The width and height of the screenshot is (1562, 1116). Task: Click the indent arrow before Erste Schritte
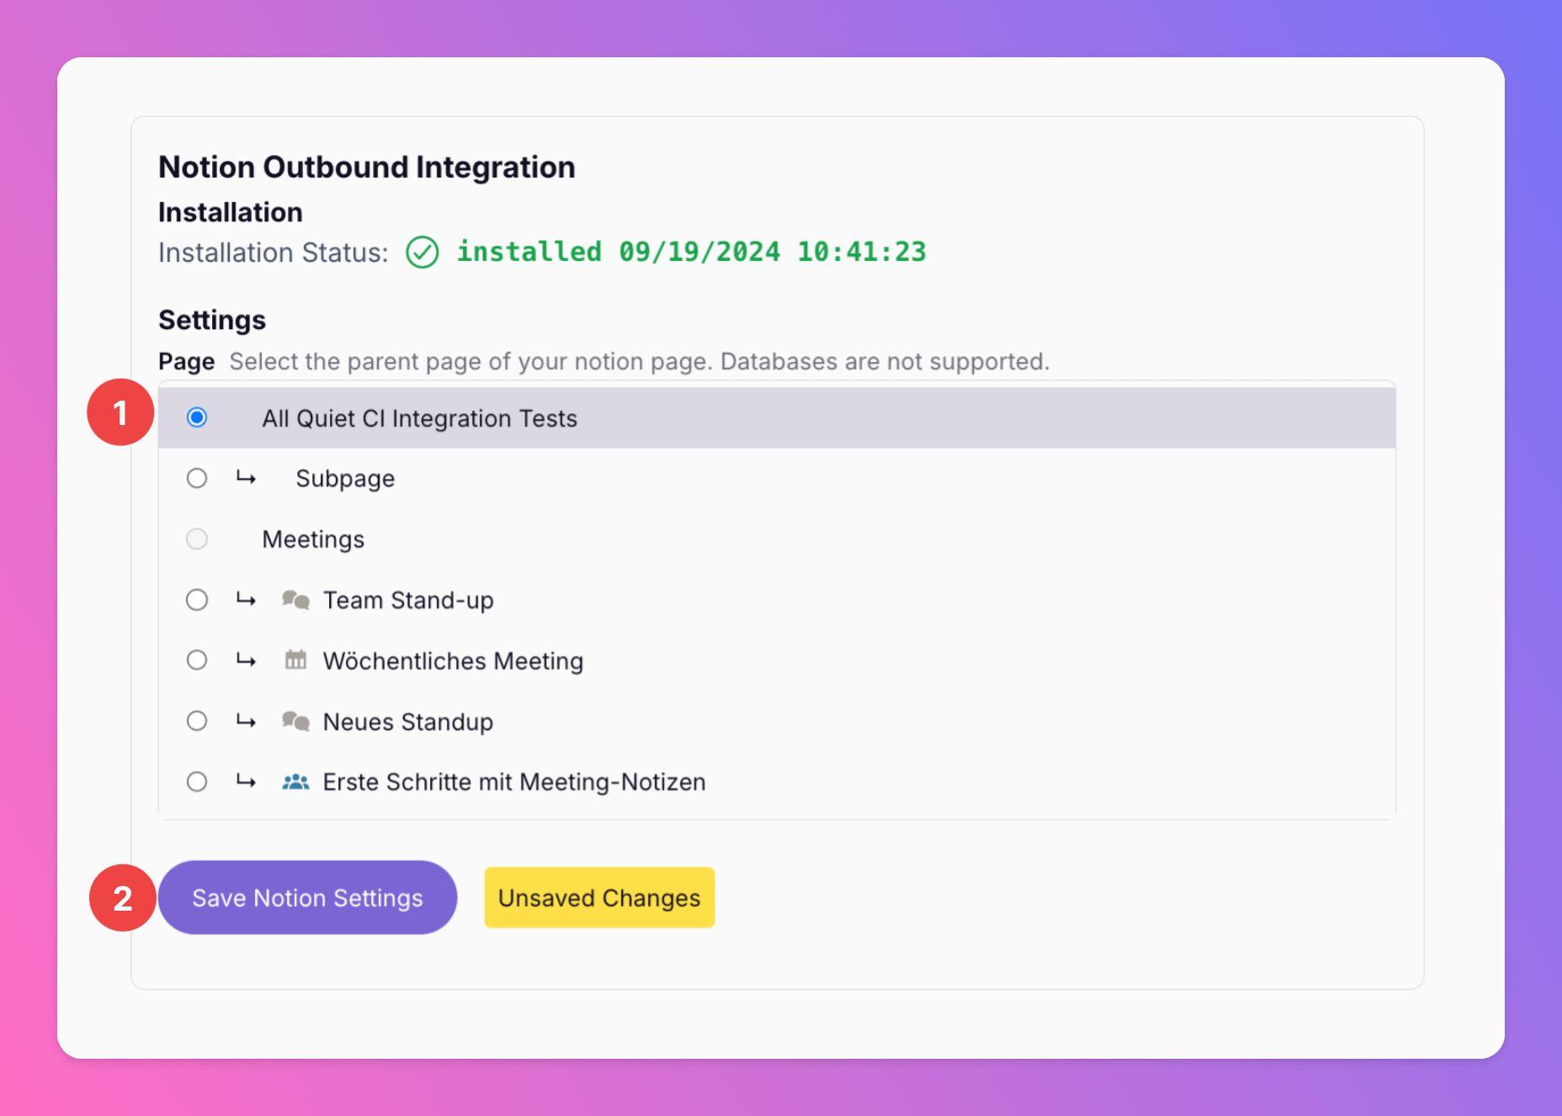click(246, 781)
